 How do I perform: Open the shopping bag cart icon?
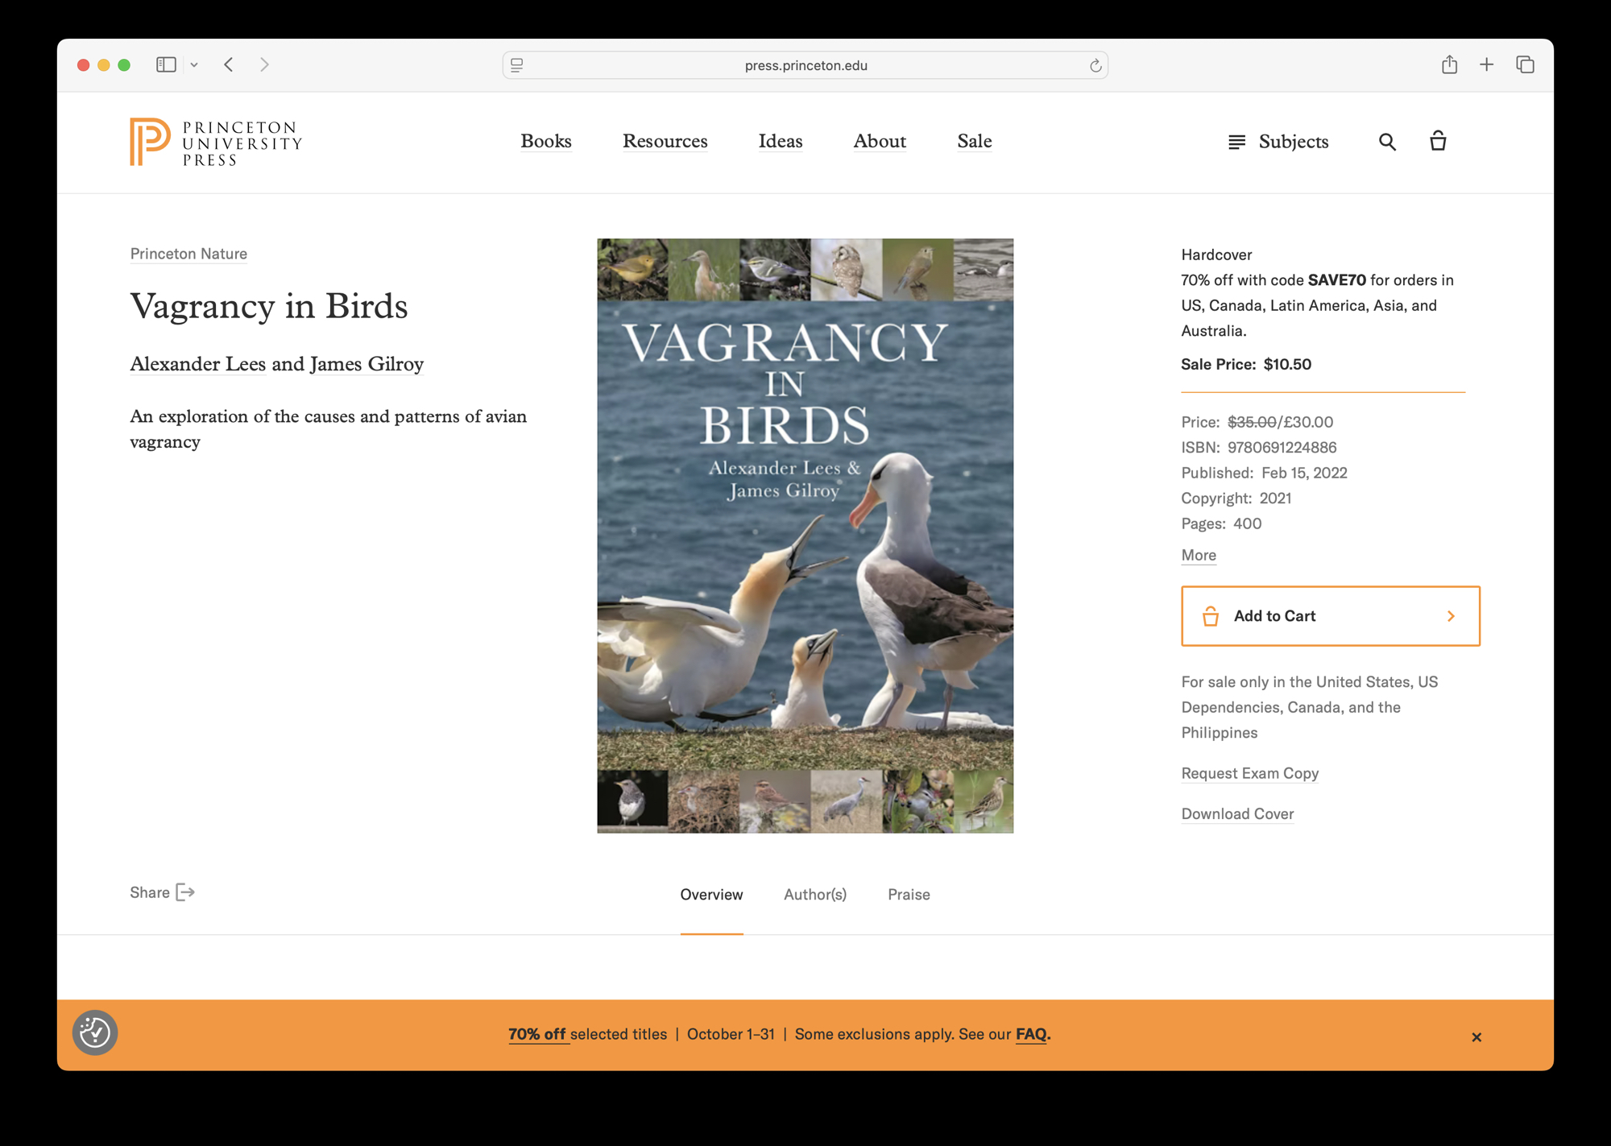point(1438,142)
